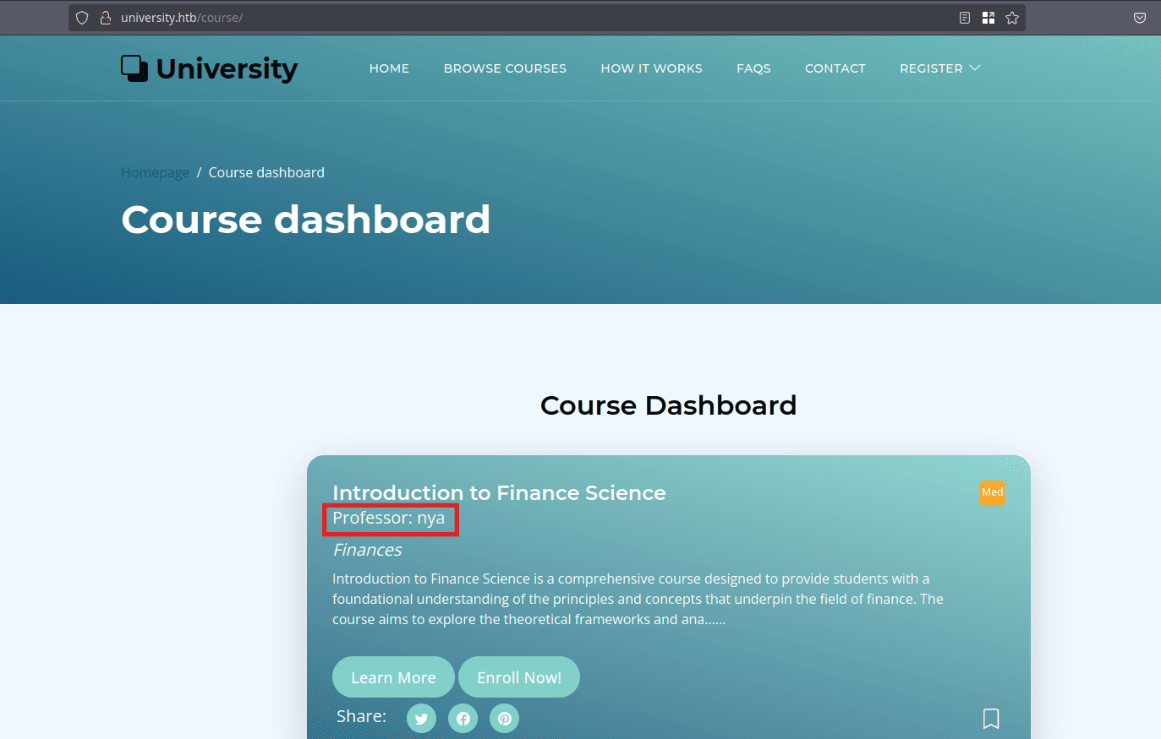Click the Learn More button
This screenshot has width=1161, height=739.
[393, 677]
